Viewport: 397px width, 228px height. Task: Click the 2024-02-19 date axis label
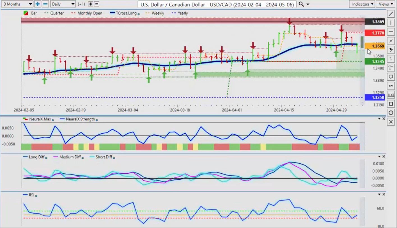point(76,110)
